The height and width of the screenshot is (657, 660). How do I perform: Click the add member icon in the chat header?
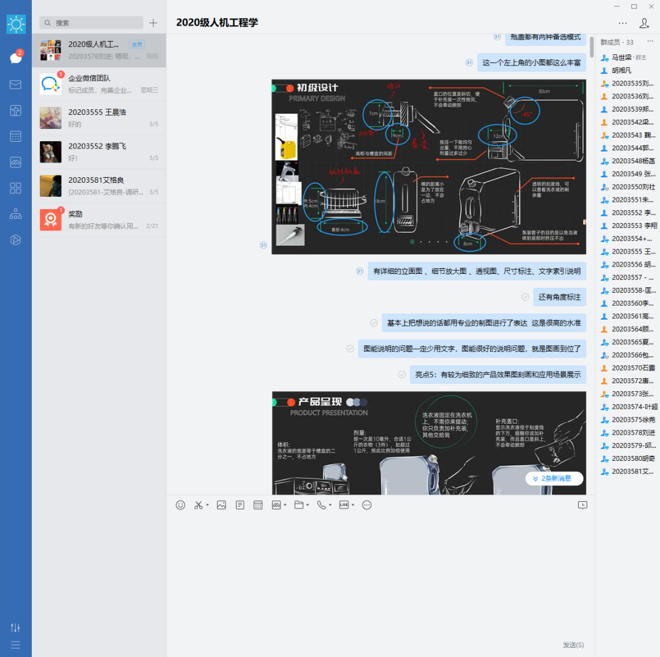click(x=644, y=23)
